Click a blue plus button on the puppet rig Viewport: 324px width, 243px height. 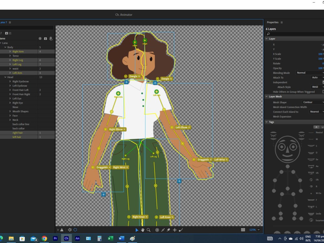click(x=126, y=82)
